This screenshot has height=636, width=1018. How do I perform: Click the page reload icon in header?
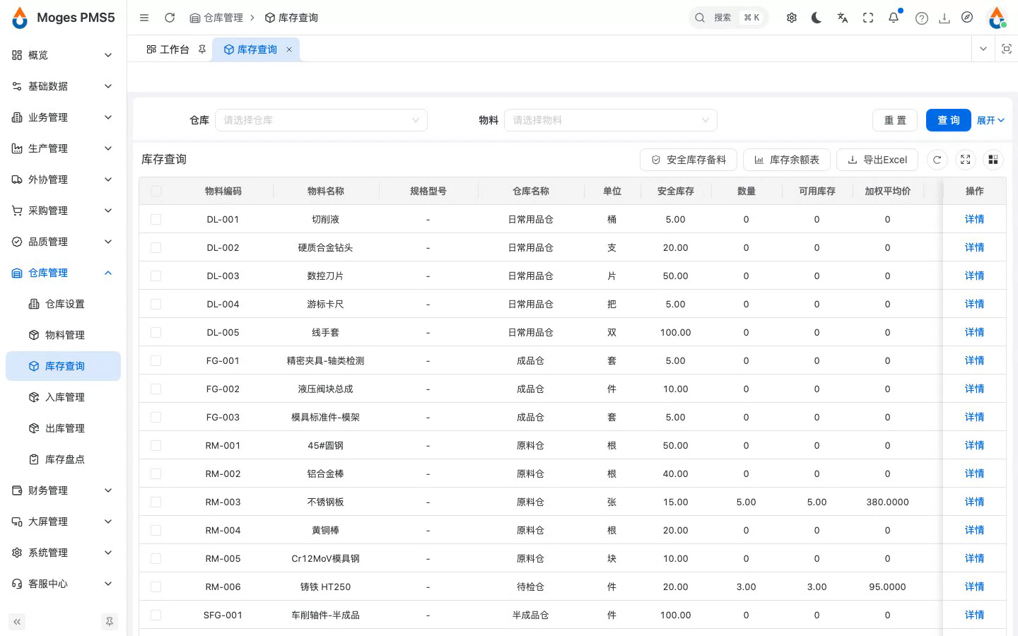click(x=170, y=18)
